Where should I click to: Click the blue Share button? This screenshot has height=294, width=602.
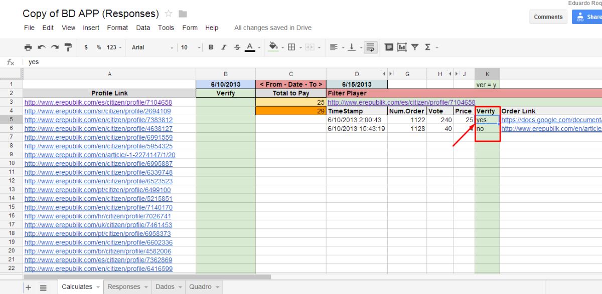[x=587, y=17]
